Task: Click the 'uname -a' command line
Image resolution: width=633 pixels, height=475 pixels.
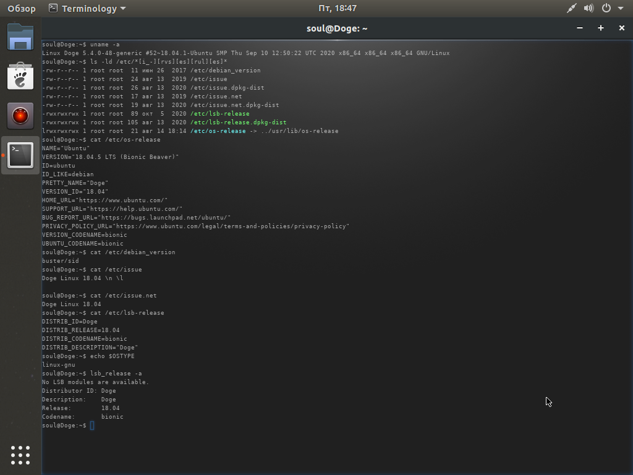Action: pyautogui.click(x=81, y=45)
